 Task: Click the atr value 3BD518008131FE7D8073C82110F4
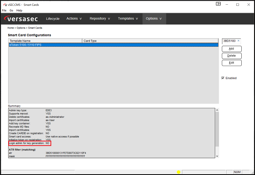pos(66,153)
